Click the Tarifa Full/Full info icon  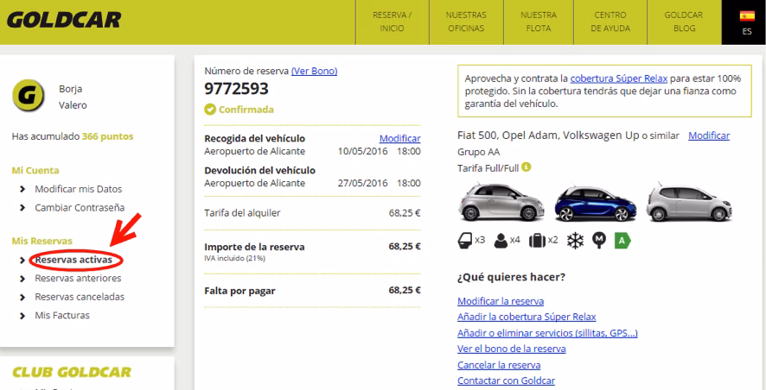click(x=527, y=167)
